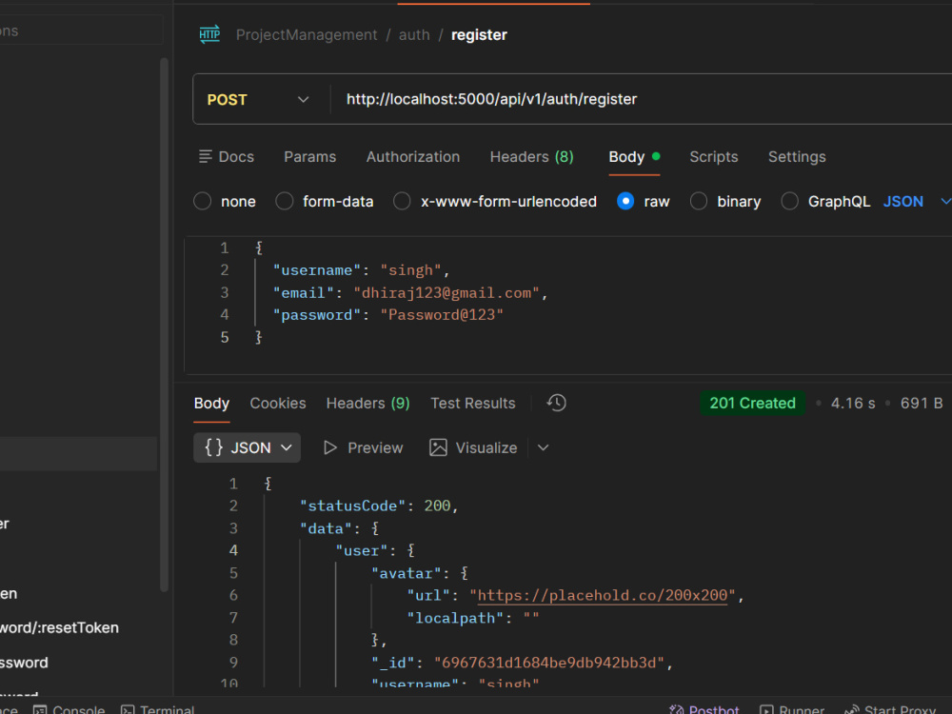
Task: Open the Test Results tab
Action: [x=473, y=403]
